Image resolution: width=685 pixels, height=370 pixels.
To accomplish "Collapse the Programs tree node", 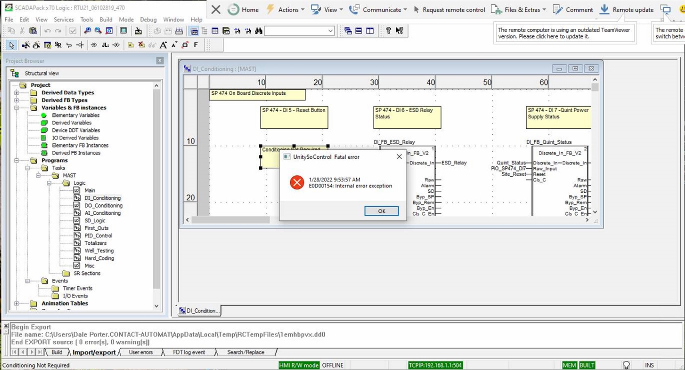I will [17, 160].
